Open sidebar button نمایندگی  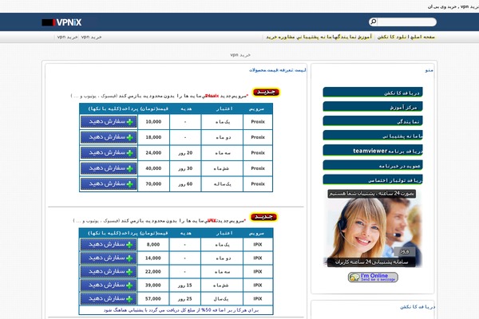tap(373, 121)
